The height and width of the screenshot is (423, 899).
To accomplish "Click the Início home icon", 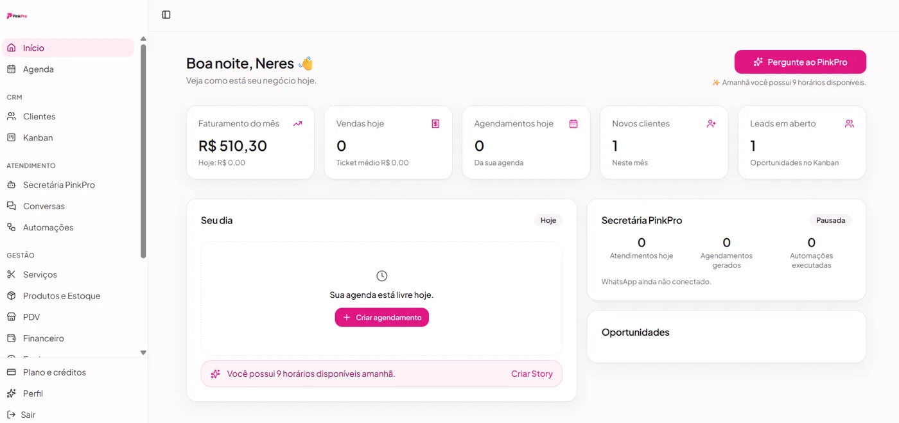I will point(11,47).
